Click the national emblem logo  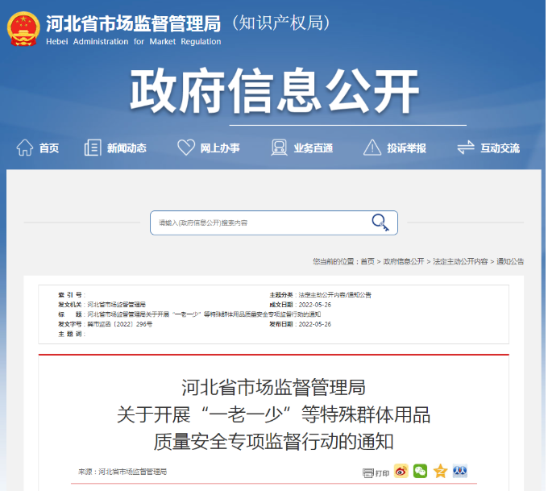tap(23, 30)
